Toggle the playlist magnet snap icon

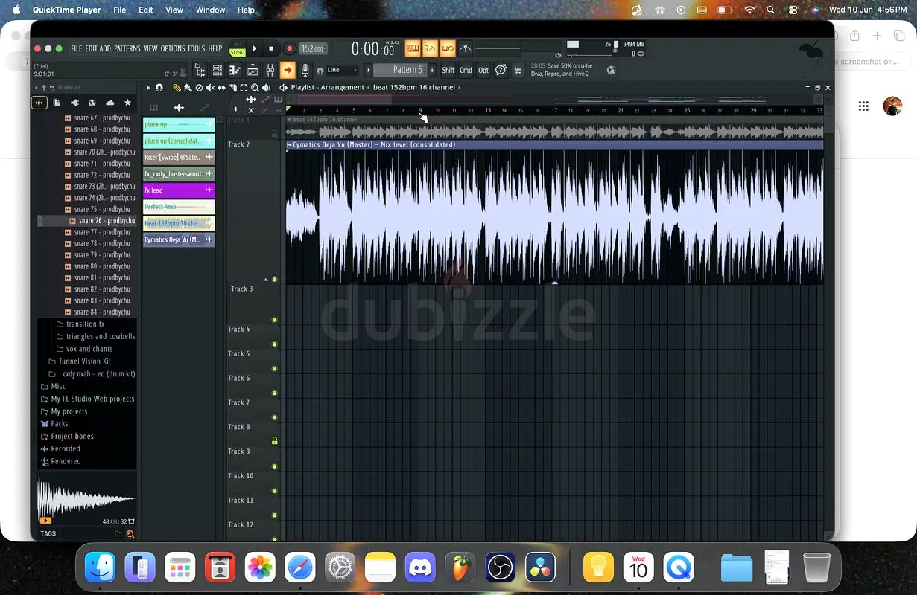(159, 88)
